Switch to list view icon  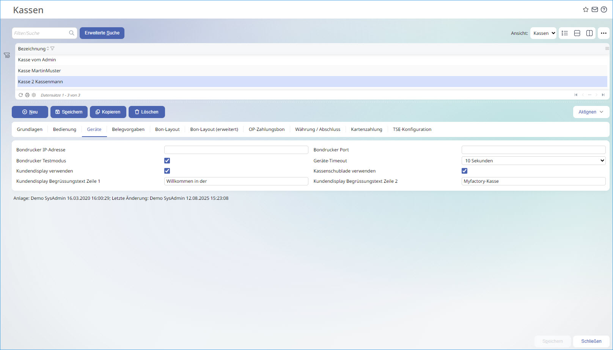(x=565, y=33)
